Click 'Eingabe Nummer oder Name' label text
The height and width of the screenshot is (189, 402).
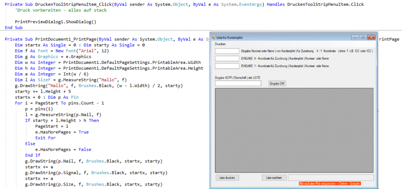pos(307,51)
